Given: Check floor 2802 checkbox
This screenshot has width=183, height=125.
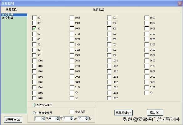Looking at the screenshot, I should [x=147, y=71].
